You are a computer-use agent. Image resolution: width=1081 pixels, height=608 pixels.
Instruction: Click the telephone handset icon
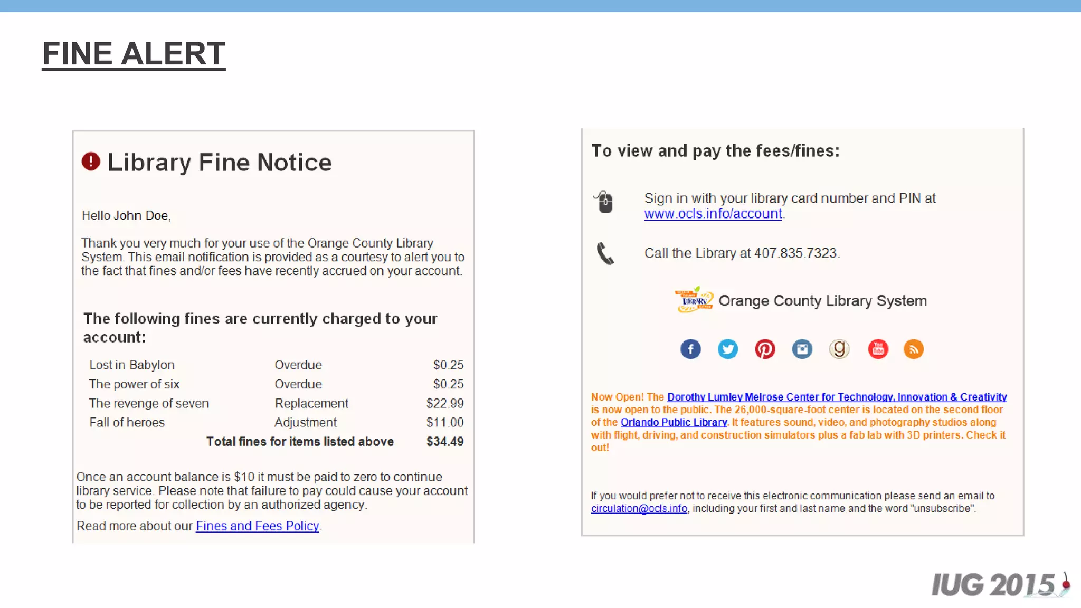(x=605, y=253)
